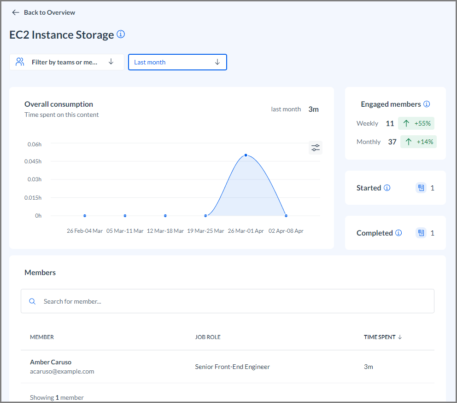457x403 pixels.
Task: Click acaruso@example.com email
Action: [62, 372]
